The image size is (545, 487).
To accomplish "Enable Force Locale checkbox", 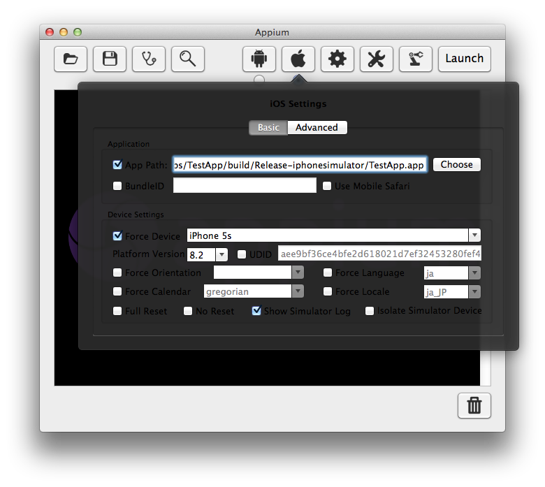I will point(328,291).
